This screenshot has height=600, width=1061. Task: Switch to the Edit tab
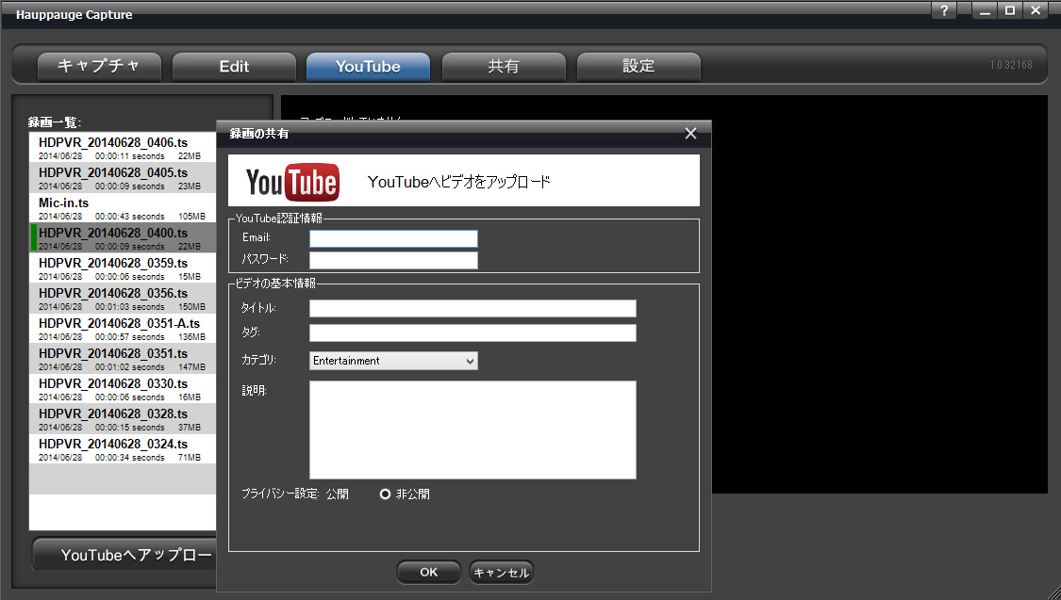click(234, 66)
